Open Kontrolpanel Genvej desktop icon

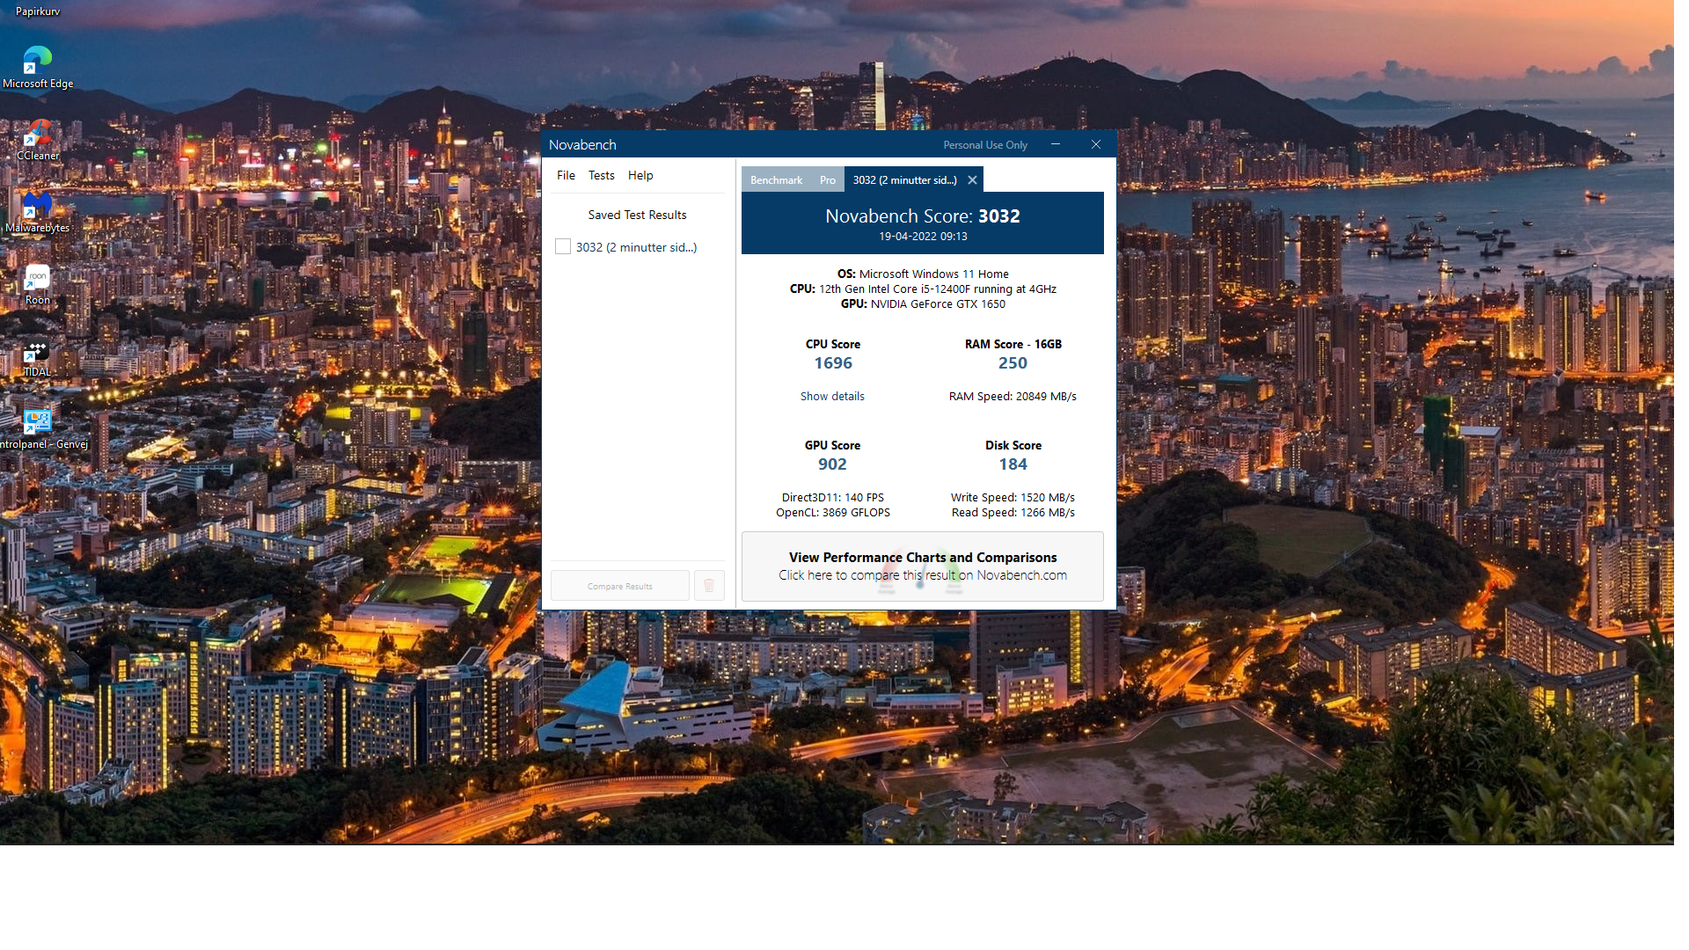pyautogui.click(x=37, y=423)
